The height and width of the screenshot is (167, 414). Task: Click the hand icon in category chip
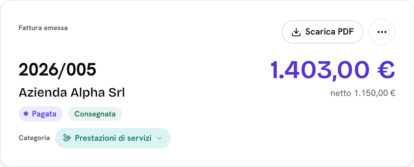coord(67,138)
